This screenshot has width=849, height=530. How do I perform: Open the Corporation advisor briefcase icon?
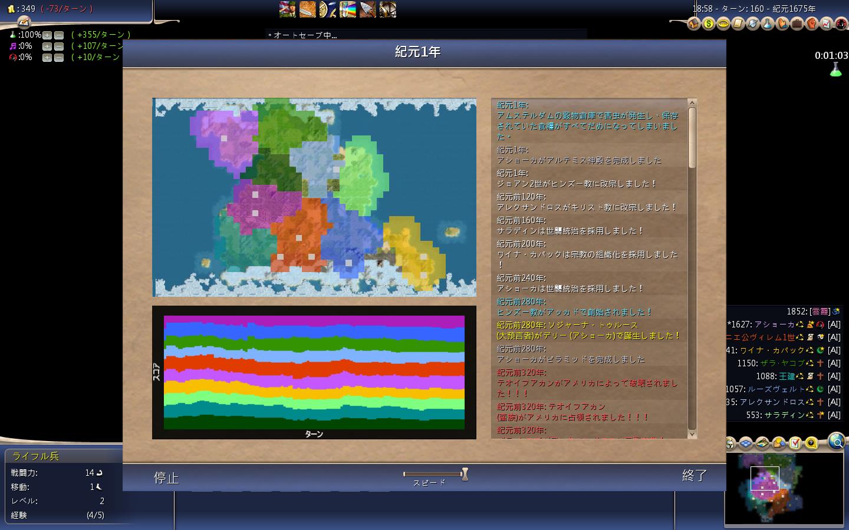(797, 24)
